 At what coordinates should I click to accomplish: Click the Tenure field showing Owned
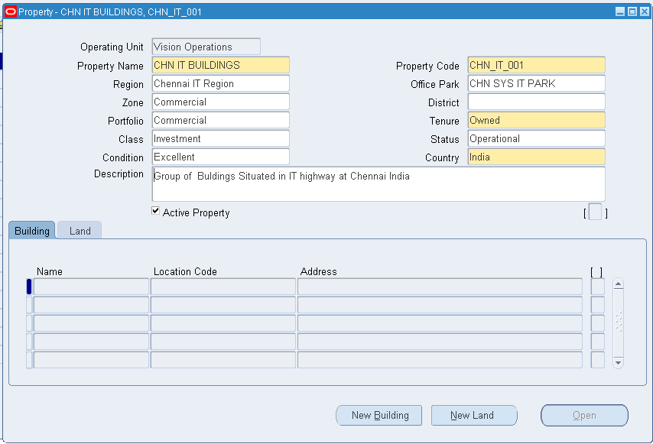(535, 120)
